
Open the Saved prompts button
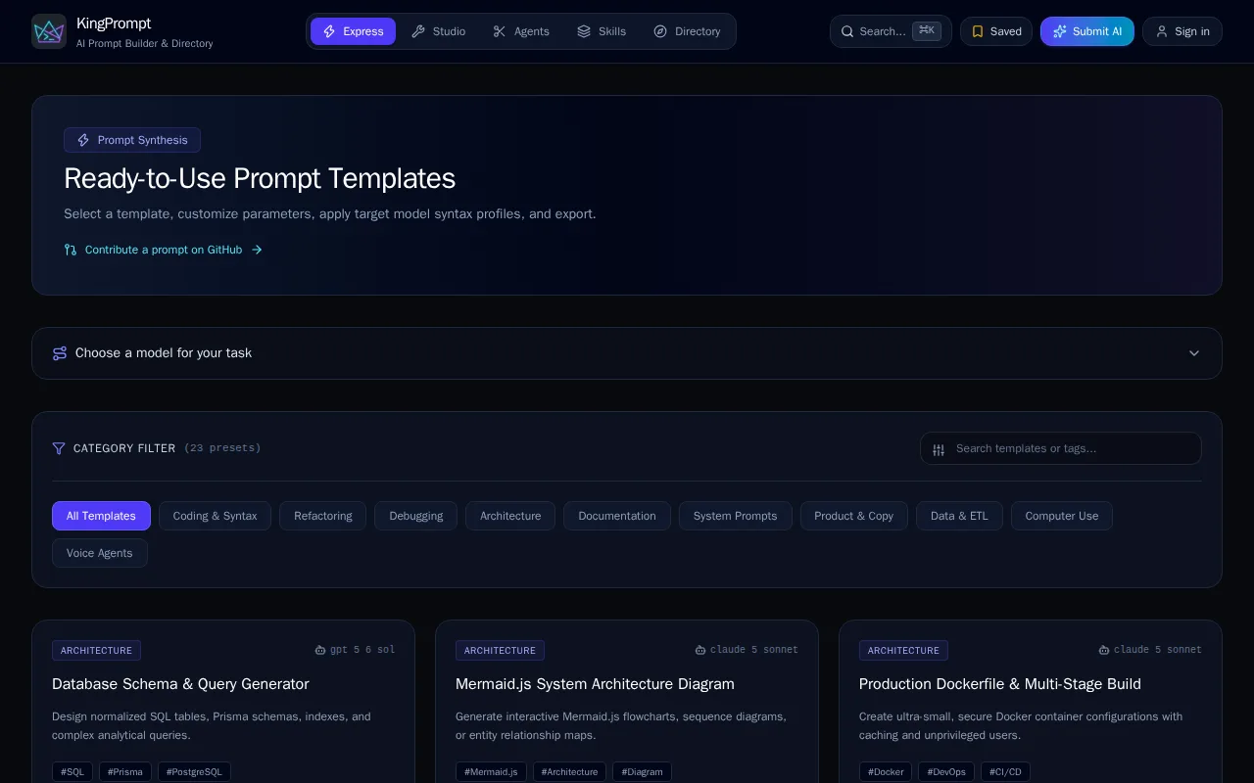996,31
